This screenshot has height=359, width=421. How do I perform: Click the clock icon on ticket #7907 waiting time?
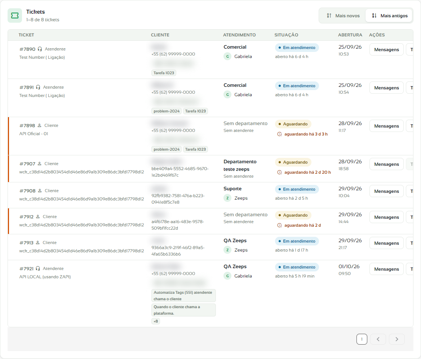279,172
